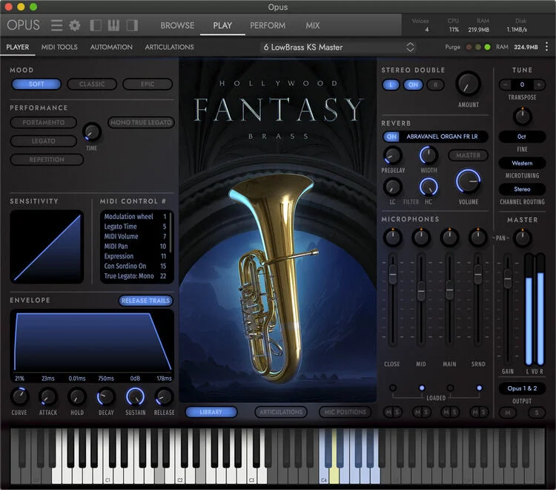Select the EPIC mood button

(x=148, y=84)
